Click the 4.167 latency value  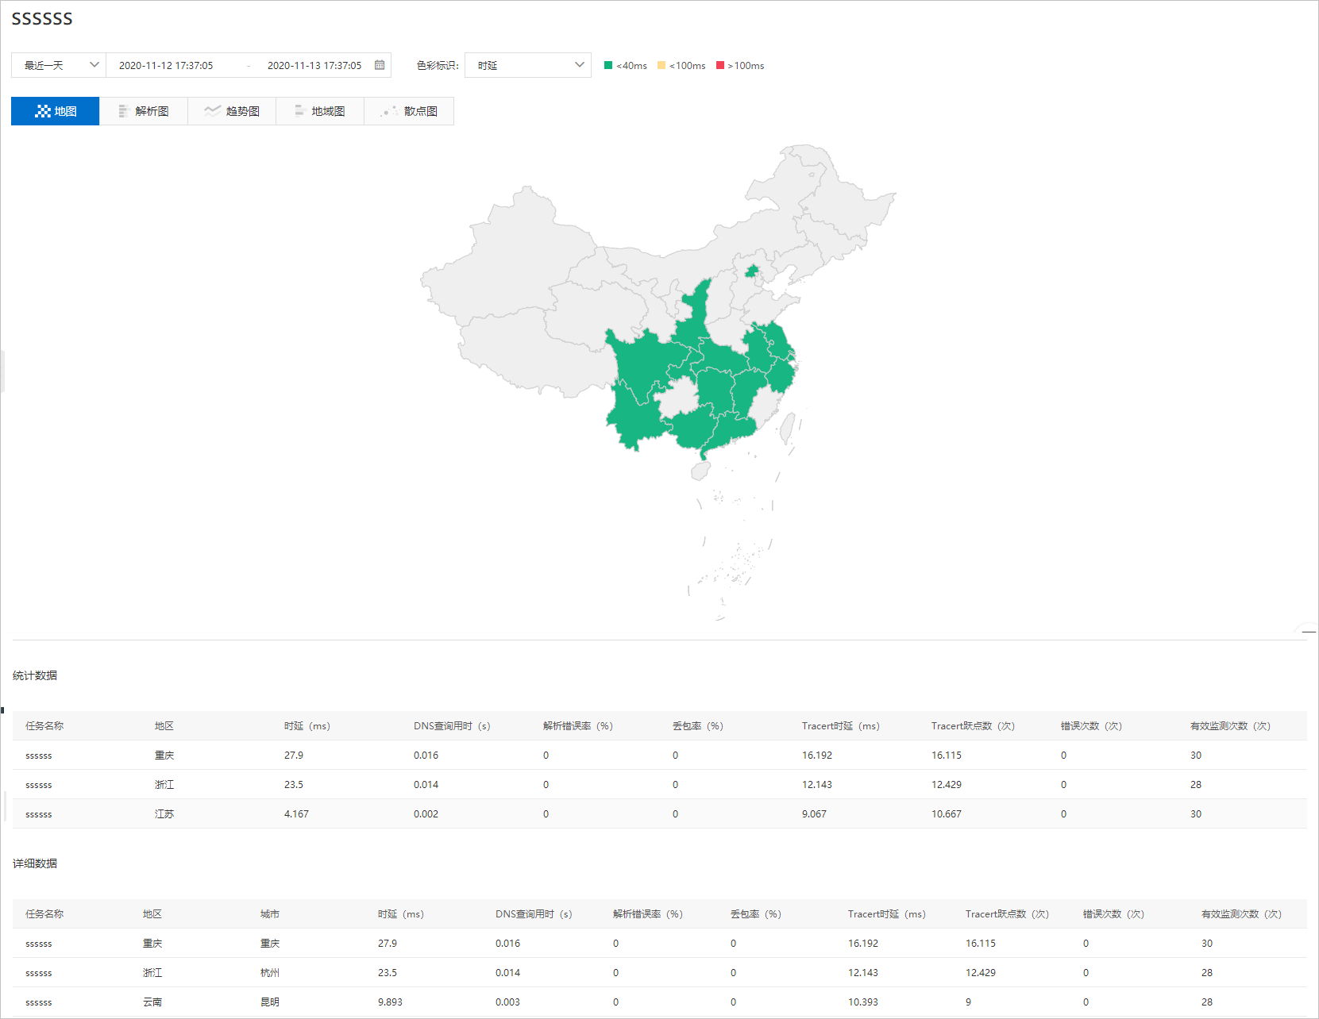296,814
